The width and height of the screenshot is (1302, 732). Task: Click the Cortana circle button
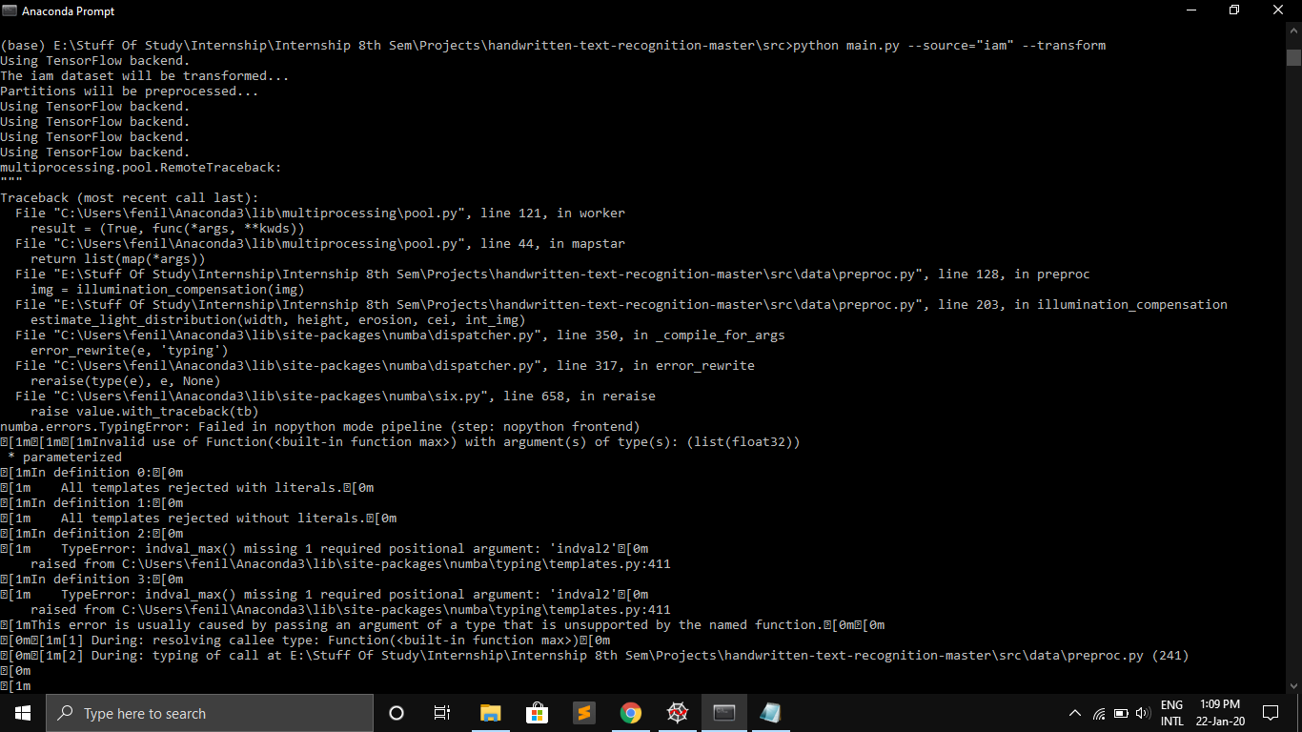tap(396, 712)
